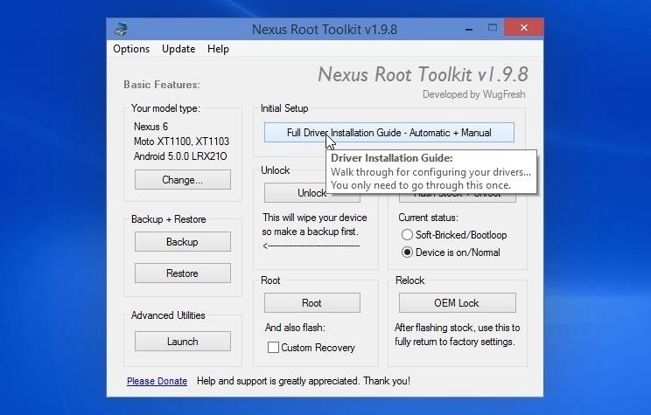Click the Basic Features: heading
This screenshot has height=415, width=651.
162,85
